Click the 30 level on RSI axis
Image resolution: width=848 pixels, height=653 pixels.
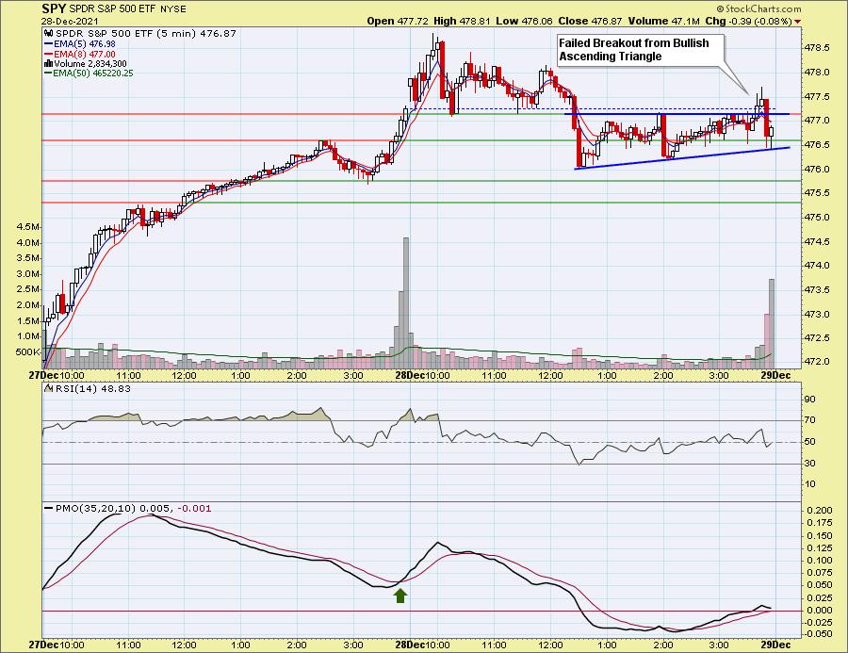tap(810, 464)
